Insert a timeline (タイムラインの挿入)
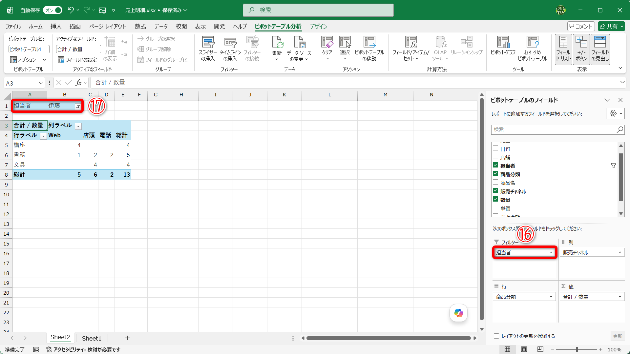 coord(230,49)
